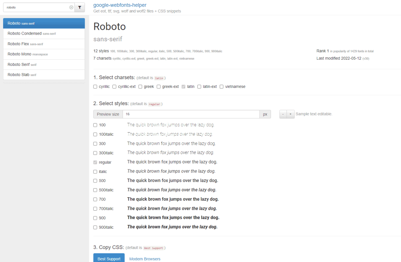Clear the roboto search field
The width and height of the screenshot is (401, 262).
pos(71,7)
